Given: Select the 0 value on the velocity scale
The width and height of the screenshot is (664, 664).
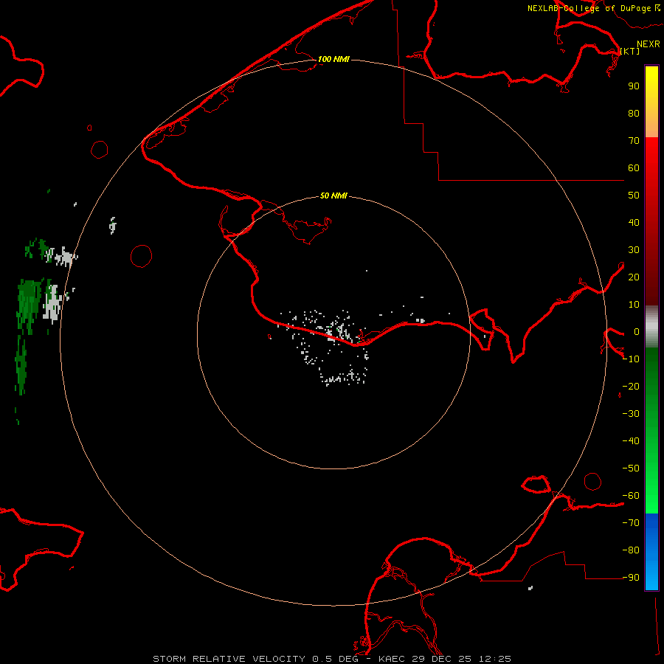Looking at the screenshot, I should (x=637, y=332).
